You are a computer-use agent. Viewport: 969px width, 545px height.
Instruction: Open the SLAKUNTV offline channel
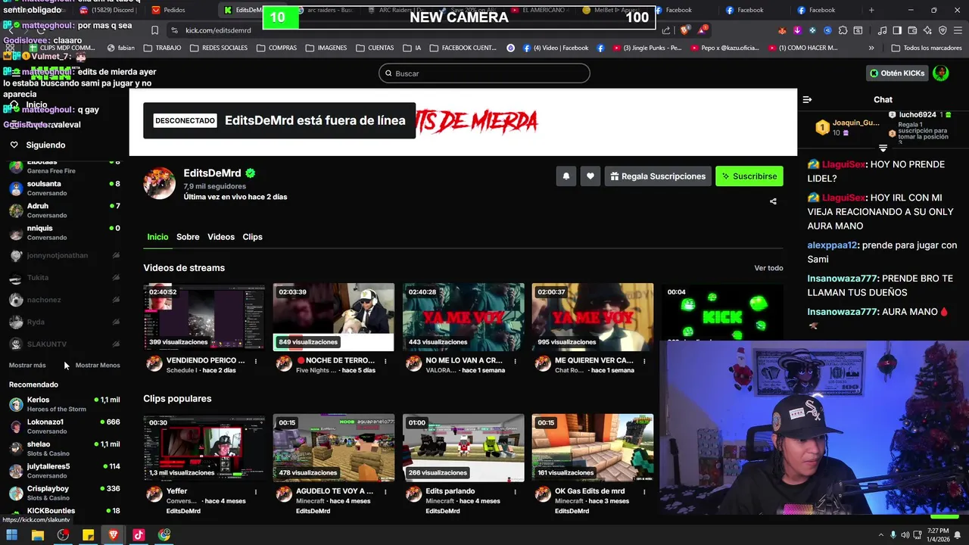tap(64, 344)
